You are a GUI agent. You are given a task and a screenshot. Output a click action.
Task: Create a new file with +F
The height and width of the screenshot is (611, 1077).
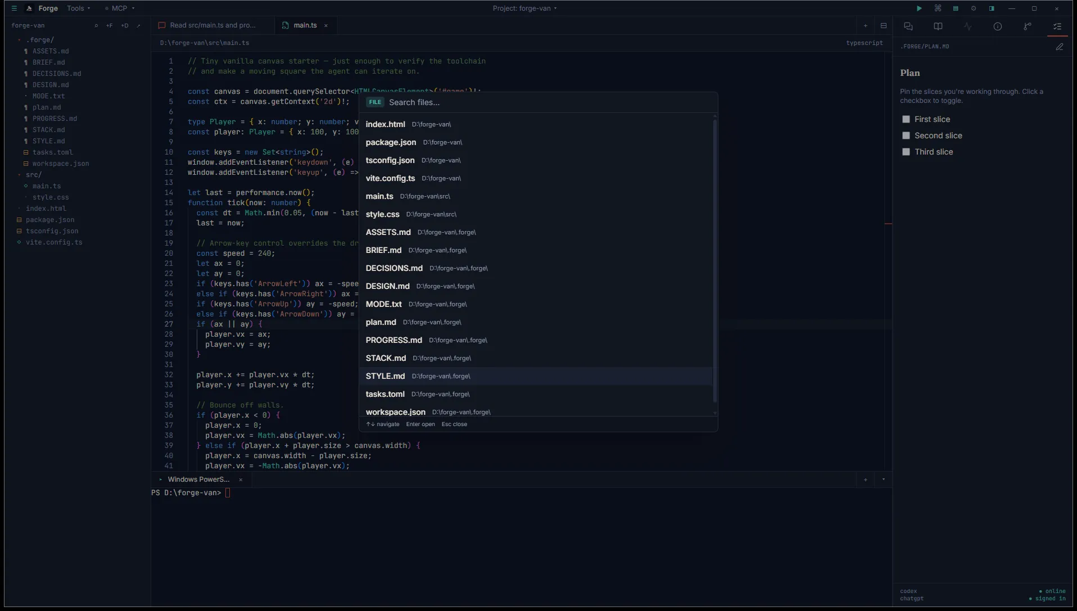pyautogui.click(x=110, y=25)
